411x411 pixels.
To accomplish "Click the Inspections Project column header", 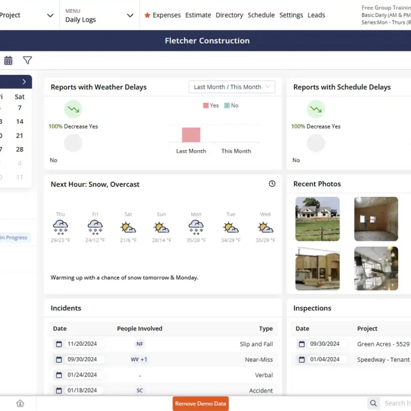I will 367,328.
